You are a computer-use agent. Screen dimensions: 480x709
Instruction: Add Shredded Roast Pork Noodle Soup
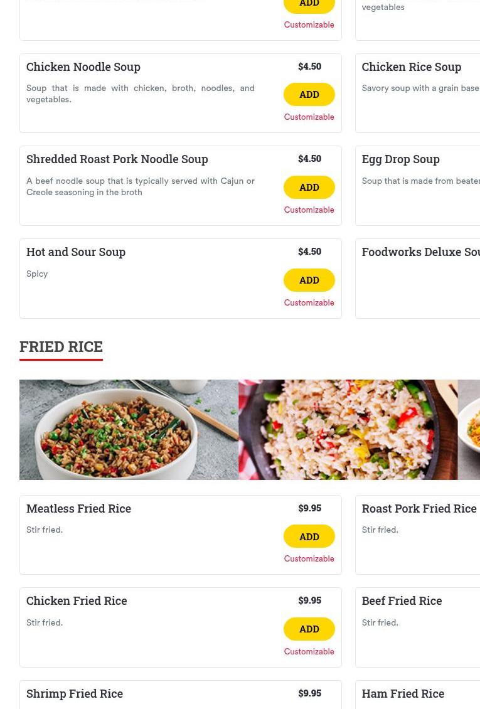point(309,187)
